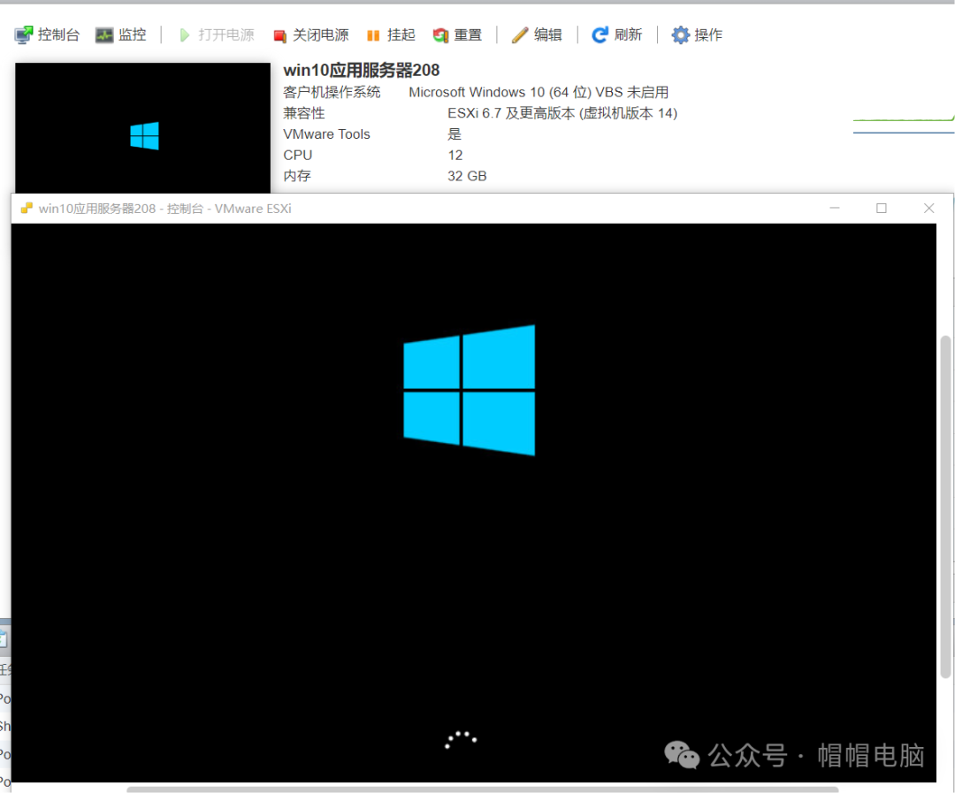Minimize the VMware ESXi console window

(x=835, y=209)
